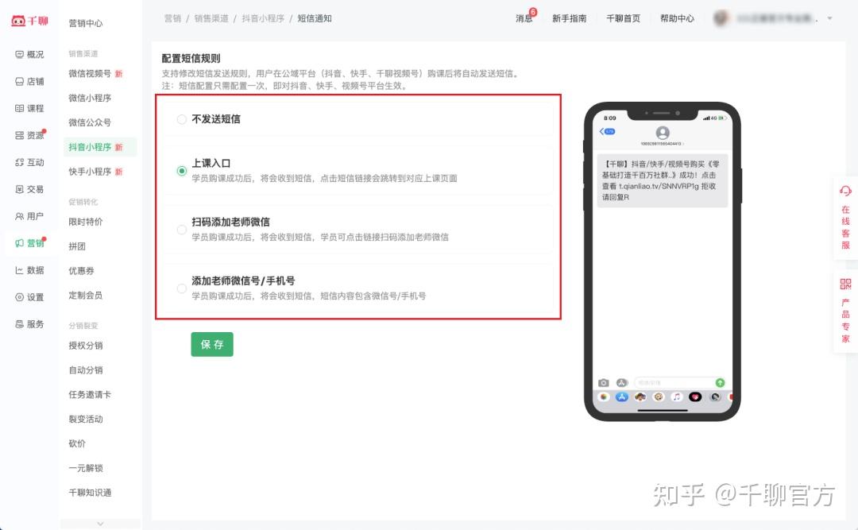Open 优惠券 coupons menu
This screenshot has height=530, width=858.
click(x=81, y=270)
